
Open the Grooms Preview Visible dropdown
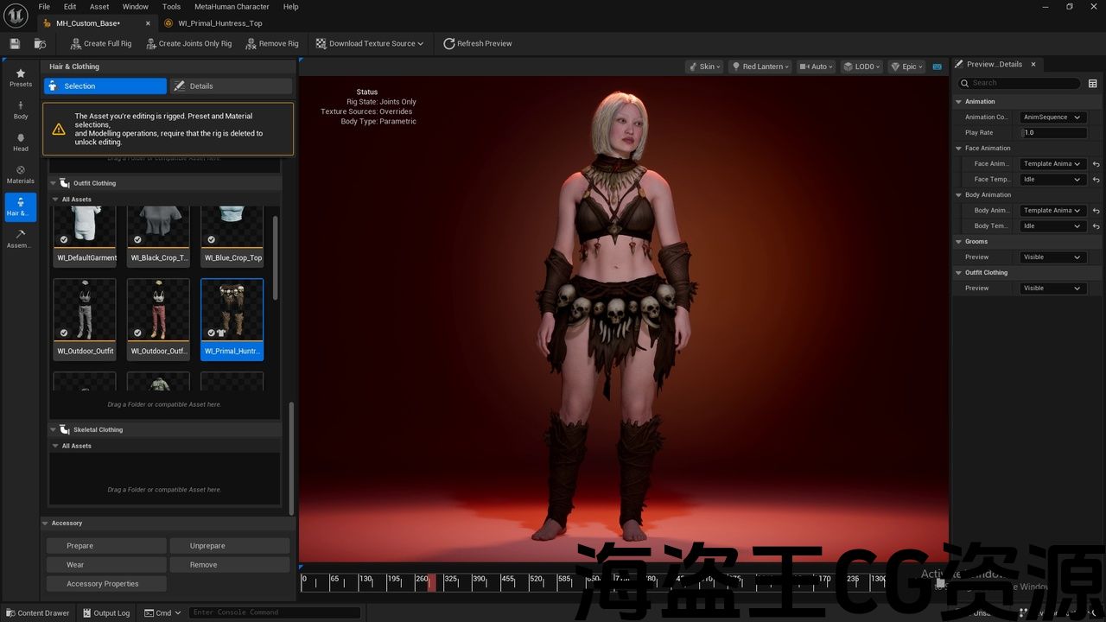tap(1052, 257)
